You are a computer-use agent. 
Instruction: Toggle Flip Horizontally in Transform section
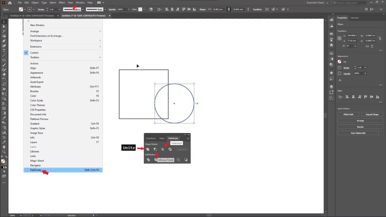click(x=367, y=46)
